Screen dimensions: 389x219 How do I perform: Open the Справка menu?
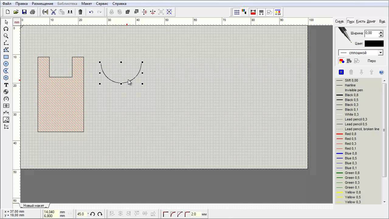click(119, 4)
